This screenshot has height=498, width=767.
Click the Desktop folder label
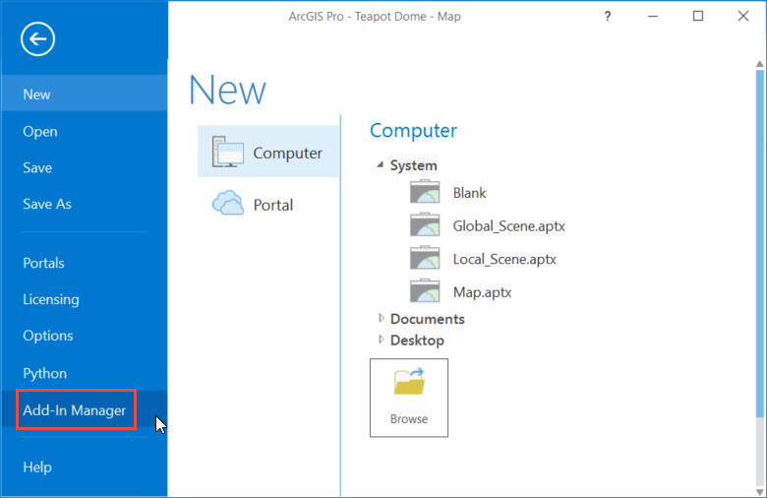point(417,340)
